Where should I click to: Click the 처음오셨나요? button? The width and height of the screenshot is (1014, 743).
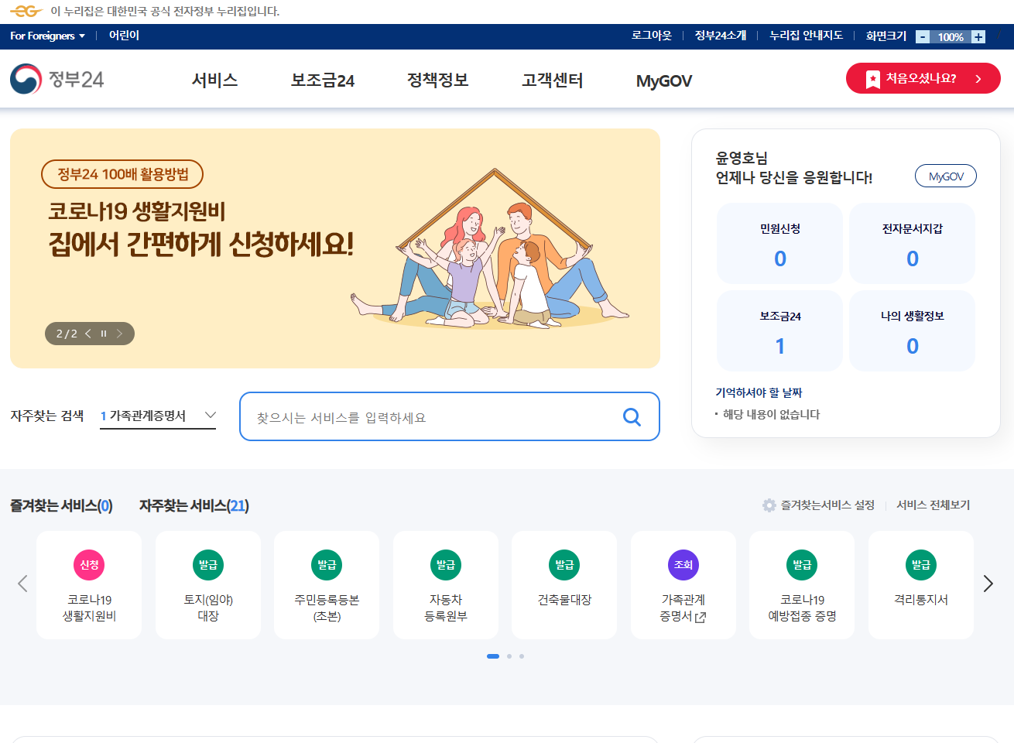coord(923,79)
